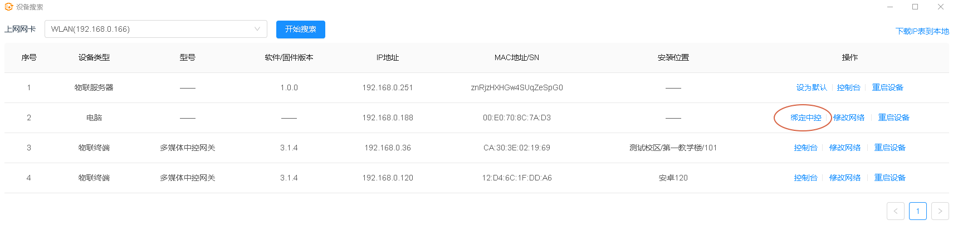Viewport: 953px width, 230px height.
Task: Restart the 192.168.0.251 server via 重启设备
Action: tap(887, 87)
